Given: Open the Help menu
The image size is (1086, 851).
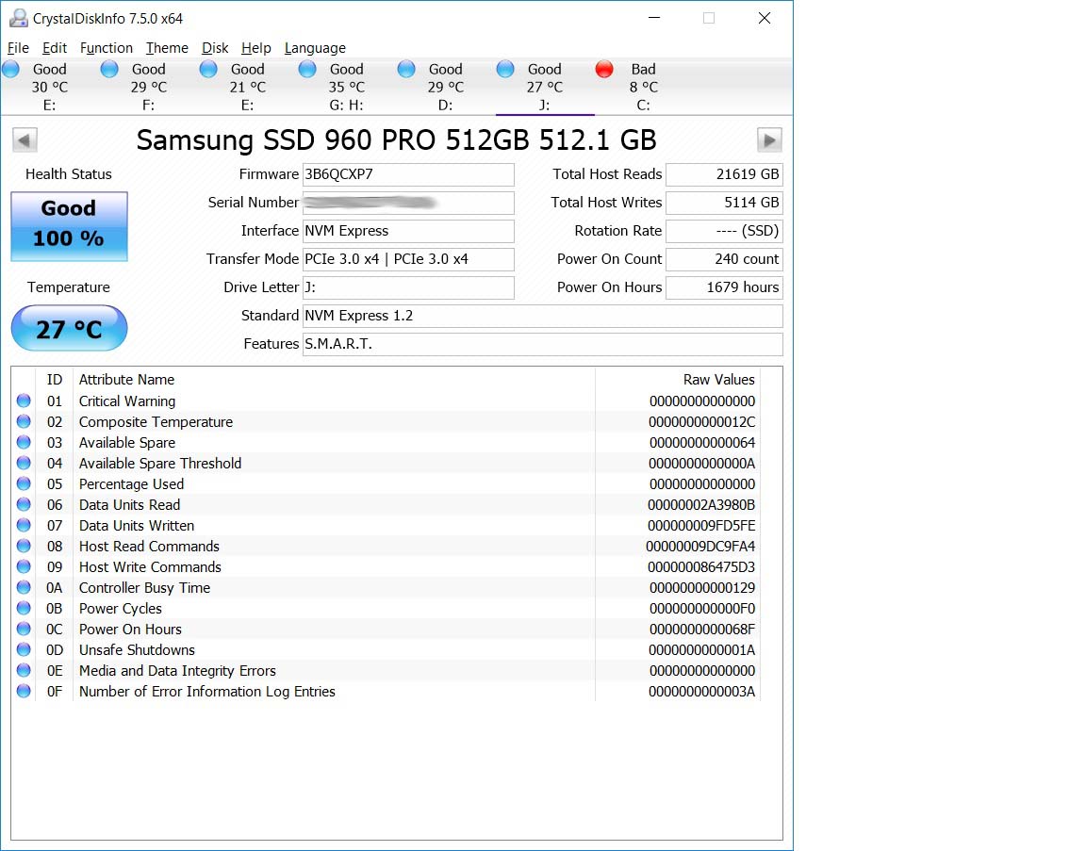Looking at the screenshot, I should coord(256,48).
